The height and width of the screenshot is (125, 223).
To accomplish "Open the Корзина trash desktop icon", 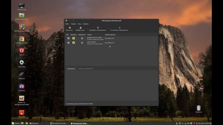I will point(199,109).
